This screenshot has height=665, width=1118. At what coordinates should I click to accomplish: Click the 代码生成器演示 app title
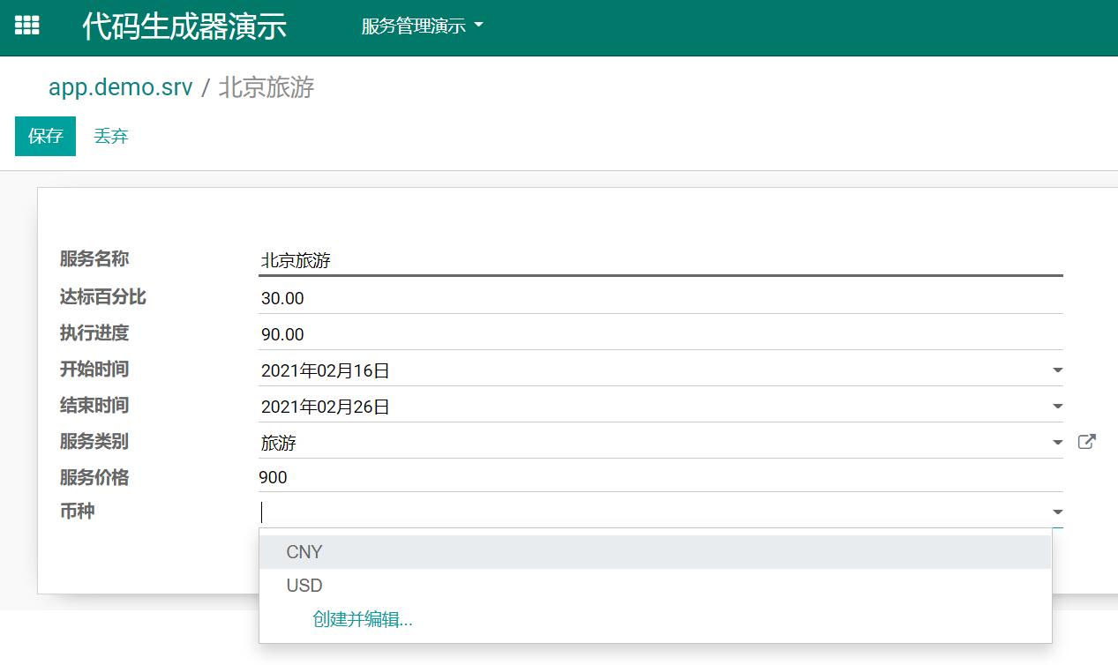tap(184, 26)
